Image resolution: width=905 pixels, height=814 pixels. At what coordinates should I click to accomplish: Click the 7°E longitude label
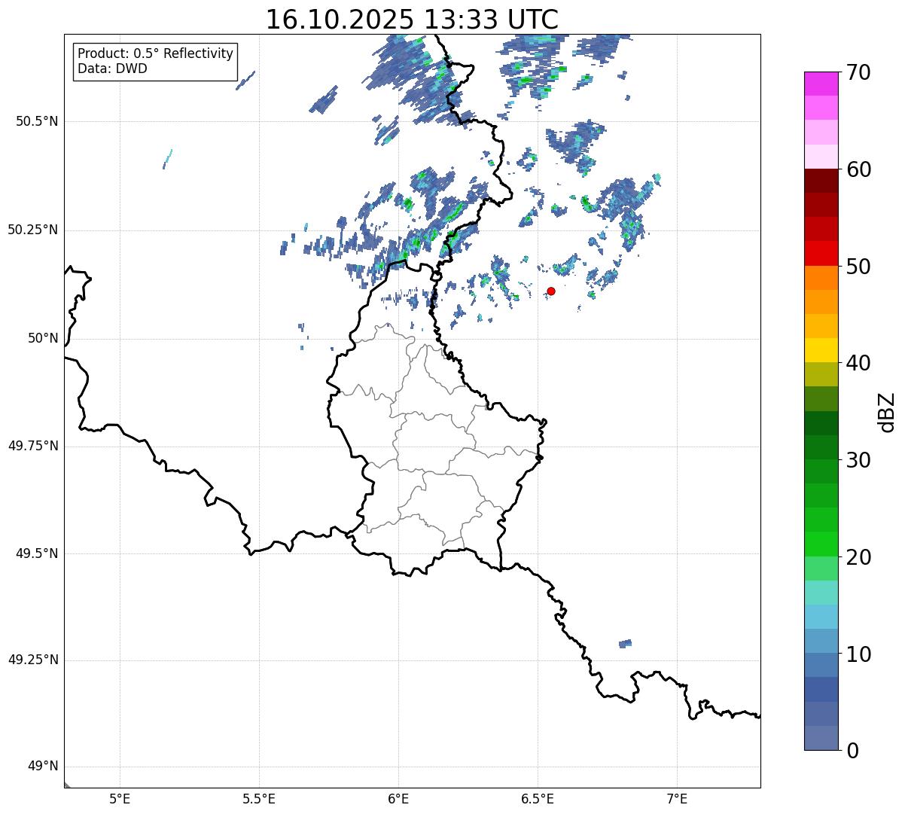678,799
